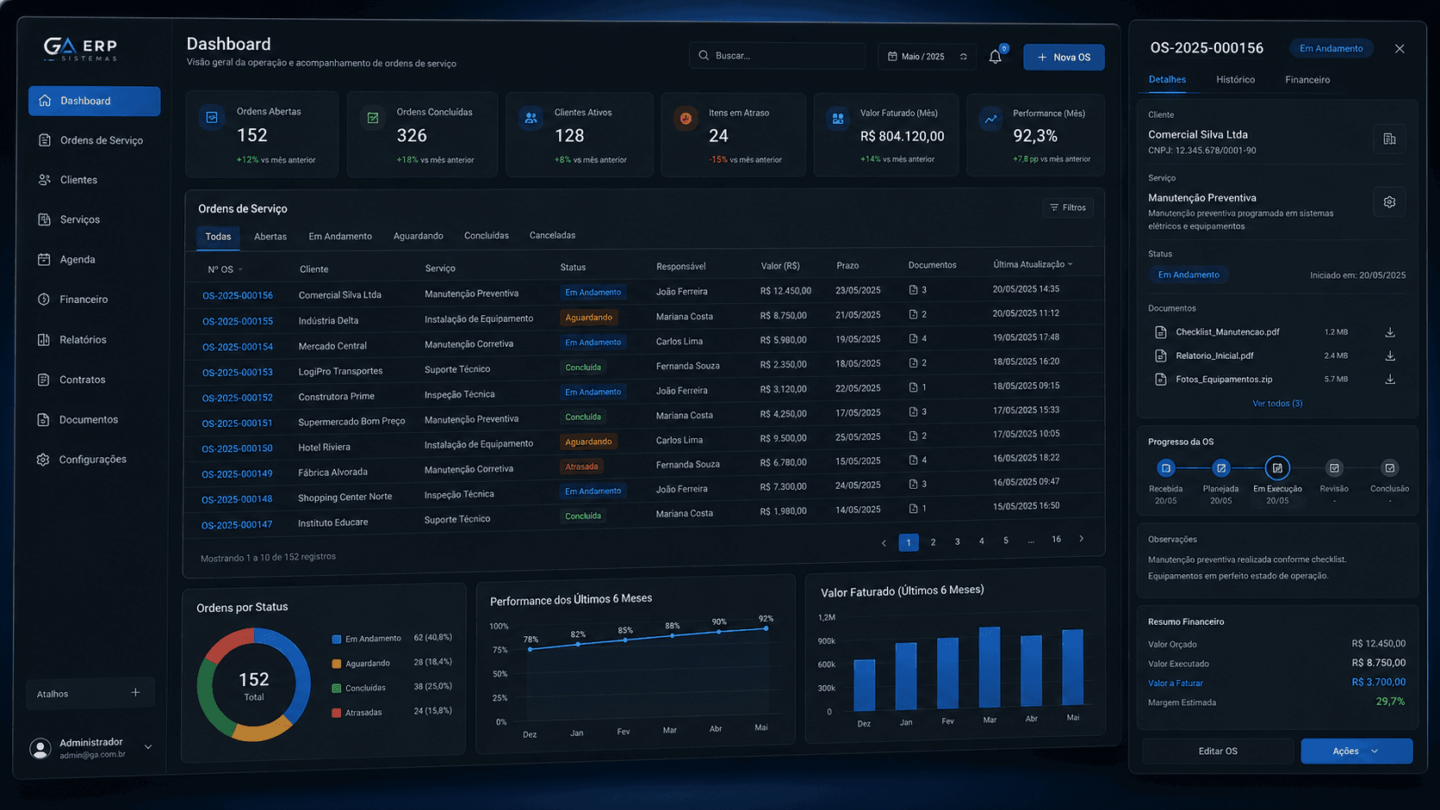
Task: Click the Em Execução progress step icon
Action: [x=1277, y=468]
